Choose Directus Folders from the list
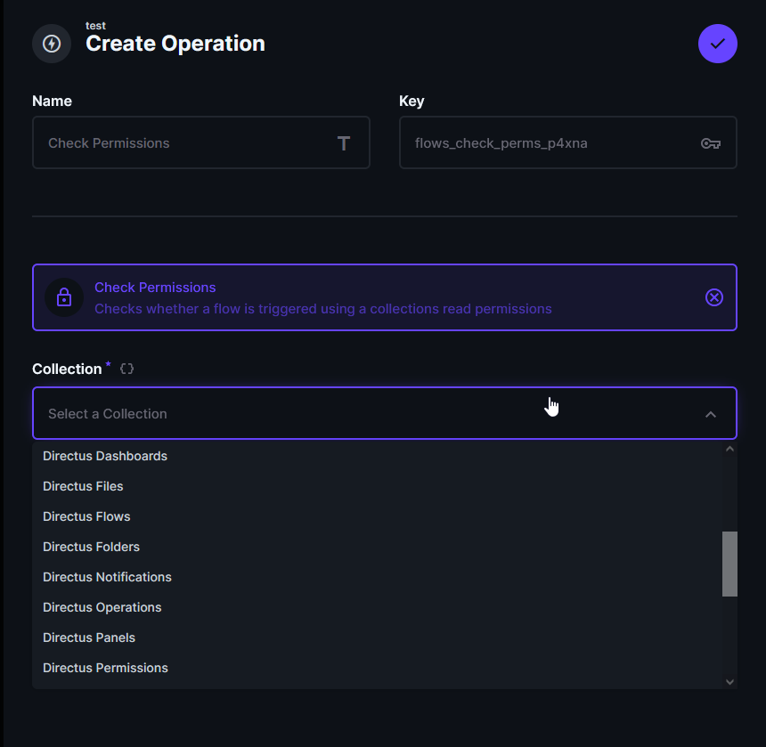 [377, 547]
